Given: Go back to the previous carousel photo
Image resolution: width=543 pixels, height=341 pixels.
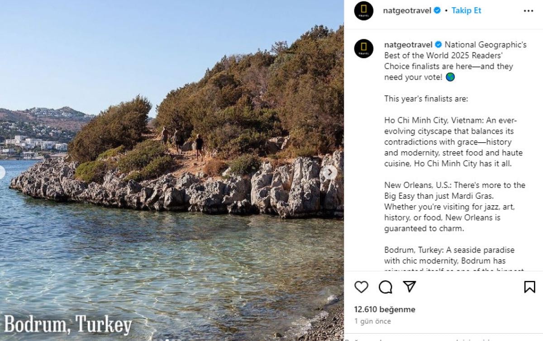Looking at the screenshot, I should click(2, 172).
